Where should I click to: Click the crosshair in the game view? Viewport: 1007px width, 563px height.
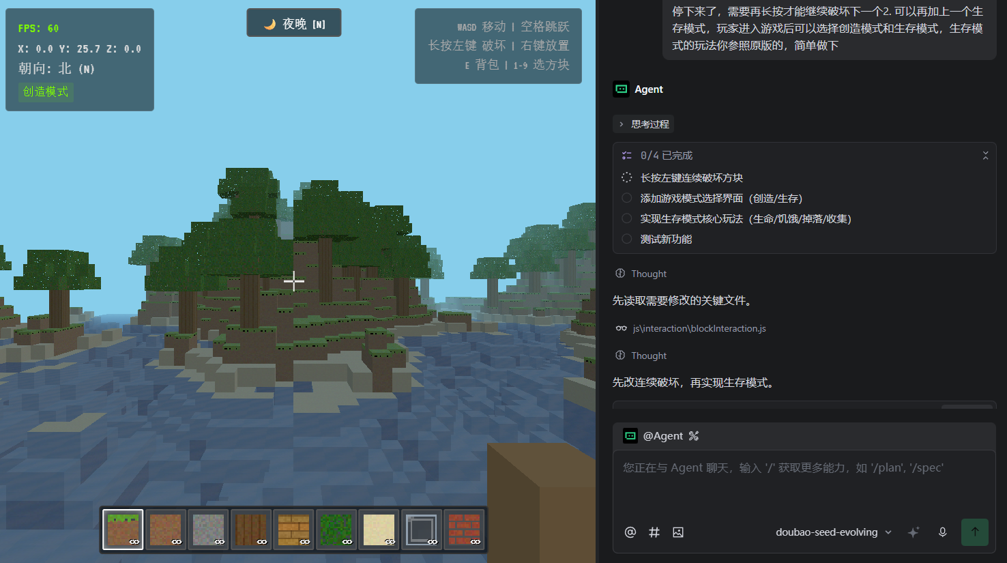(x=294, y=280)
